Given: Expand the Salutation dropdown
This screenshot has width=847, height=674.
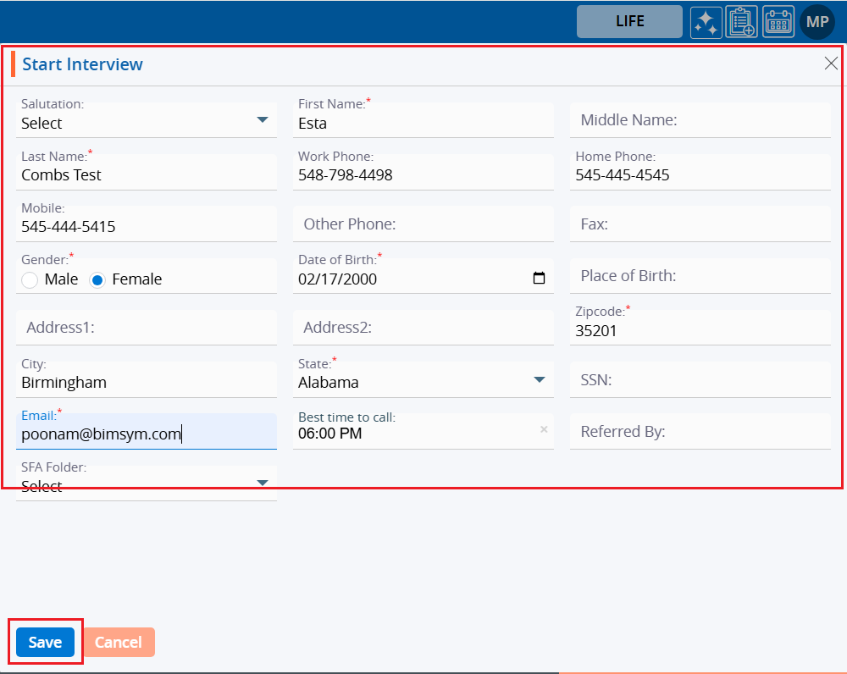Looking at the screenshot, I should pyautogui.click(x=262, y=120).
